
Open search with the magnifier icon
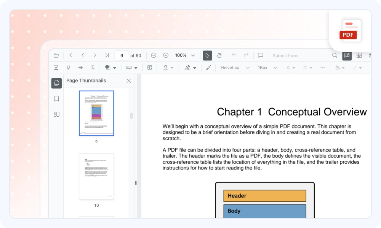pyautogui.click(x=335, y=55)
